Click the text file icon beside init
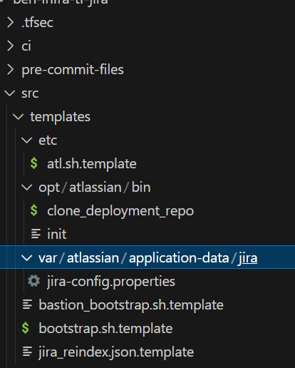The image size is (295, 368). click(36, 234)
